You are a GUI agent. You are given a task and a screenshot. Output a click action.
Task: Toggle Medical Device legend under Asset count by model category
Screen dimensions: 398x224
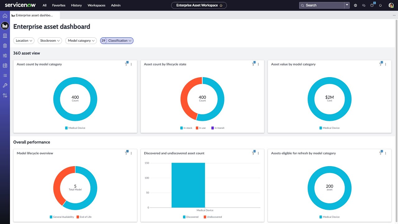tap(75, 128)
